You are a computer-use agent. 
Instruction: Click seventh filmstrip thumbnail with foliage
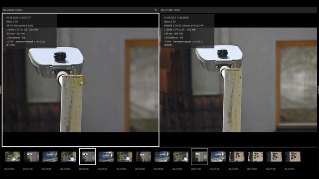pos(125,157)
